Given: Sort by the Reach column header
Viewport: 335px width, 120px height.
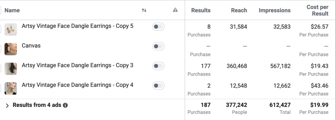Looking at the screenshot, I should 239,10.
